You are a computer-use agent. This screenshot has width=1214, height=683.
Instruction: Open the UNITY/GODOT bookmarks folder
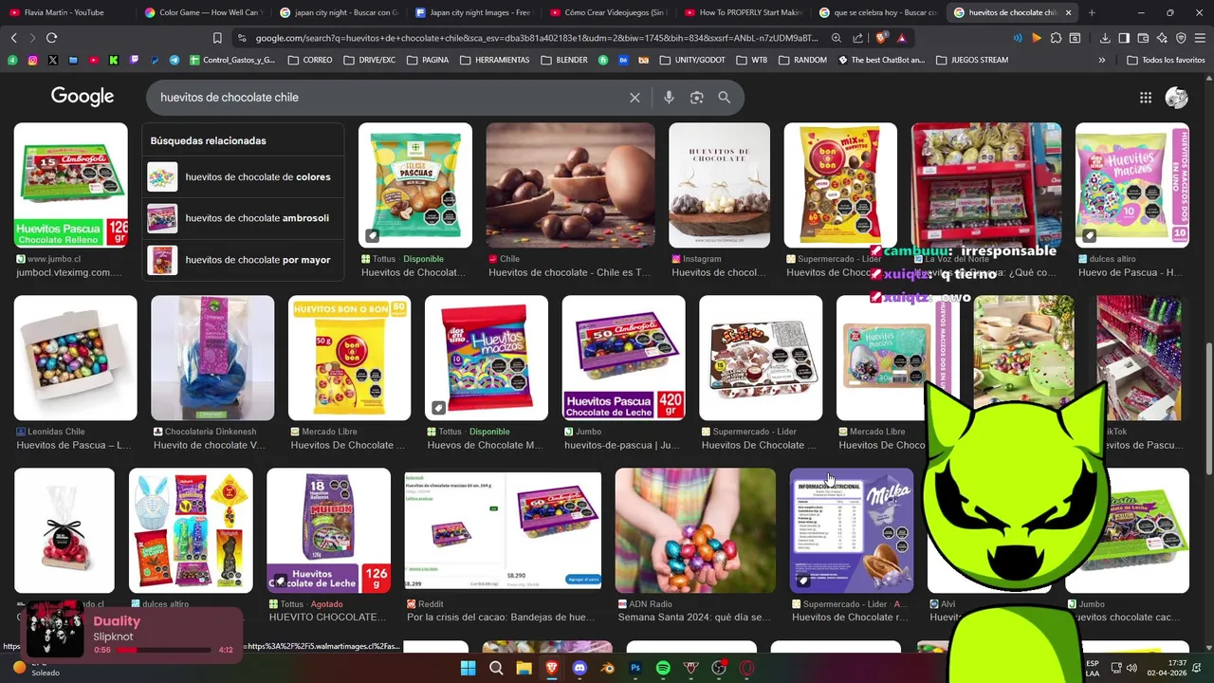coord(692,60)
